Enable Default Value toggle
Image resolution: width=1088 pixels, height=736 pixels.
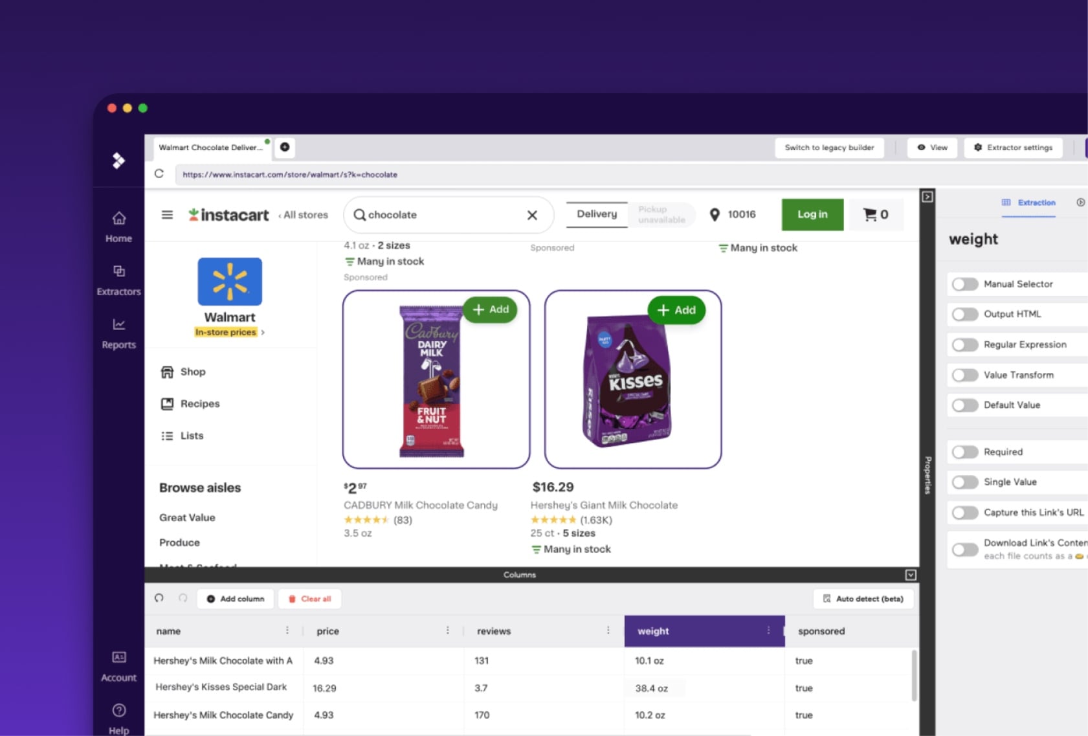pos(965,405)
